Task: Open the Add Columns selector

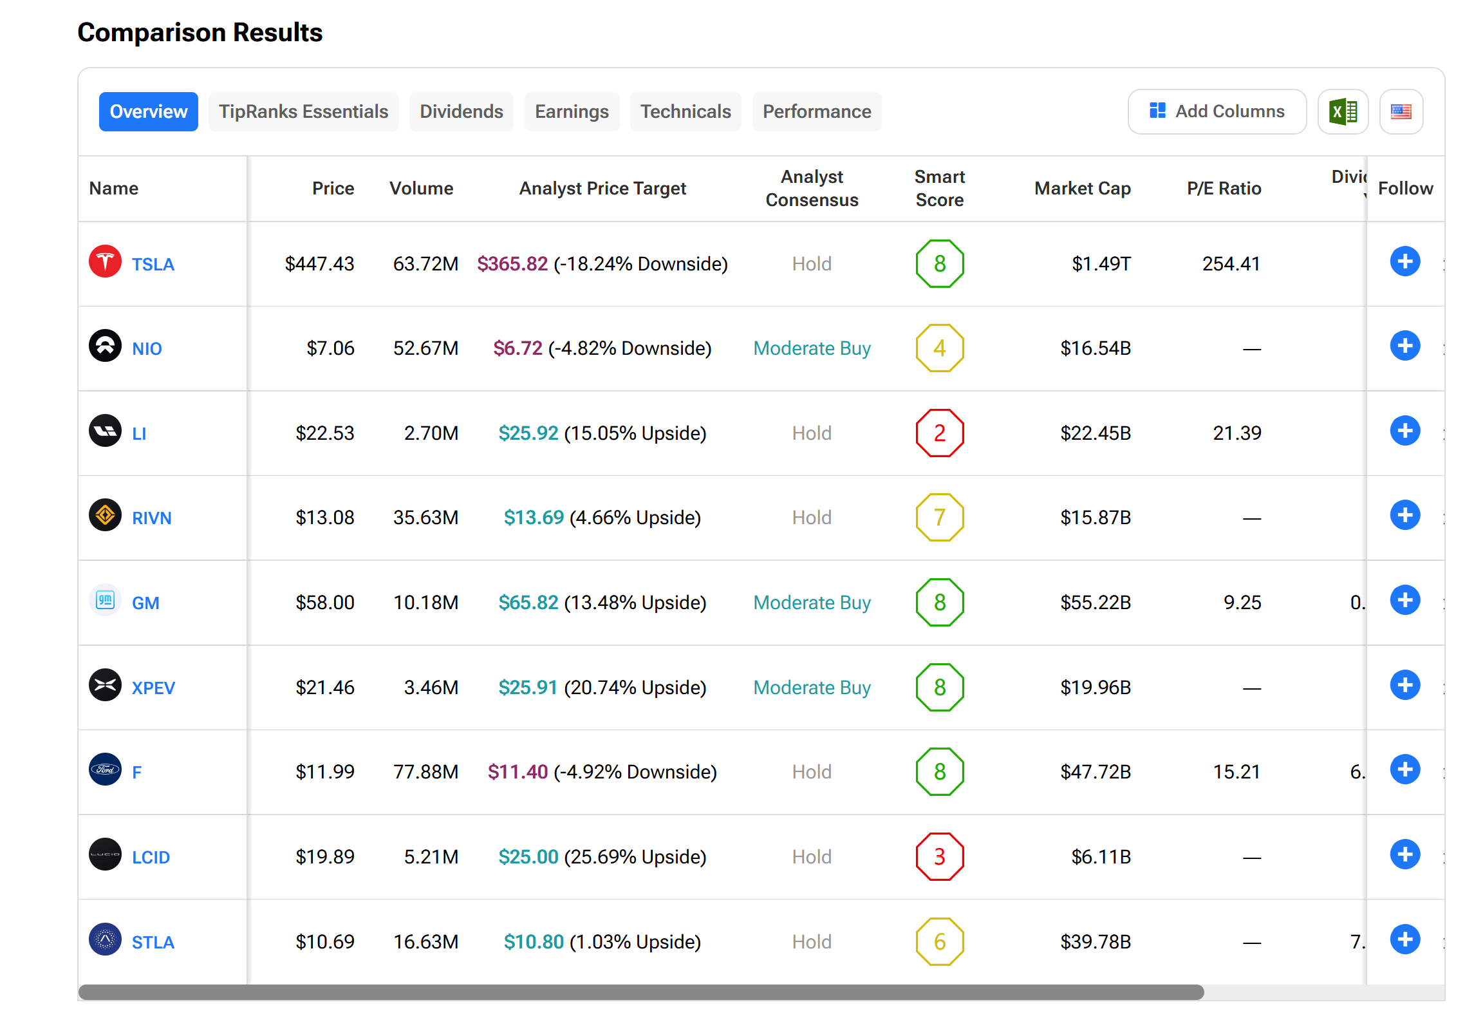Action: [x=1217, y=112]
